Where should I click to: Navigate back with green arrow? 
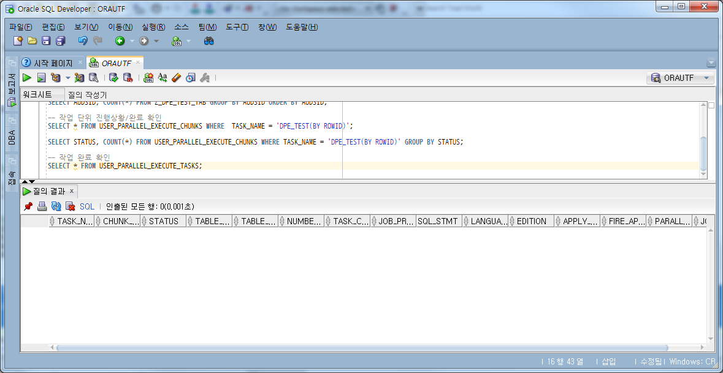[120, 40]
